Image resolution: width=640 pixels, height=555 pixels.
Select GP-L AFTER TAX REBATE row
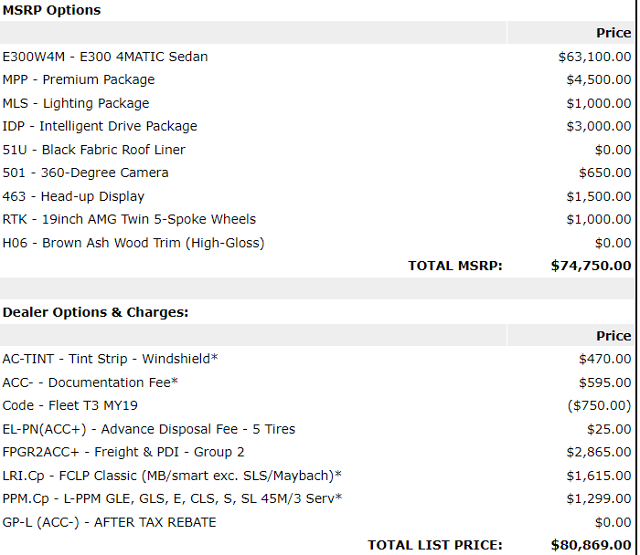pos(317,522)
